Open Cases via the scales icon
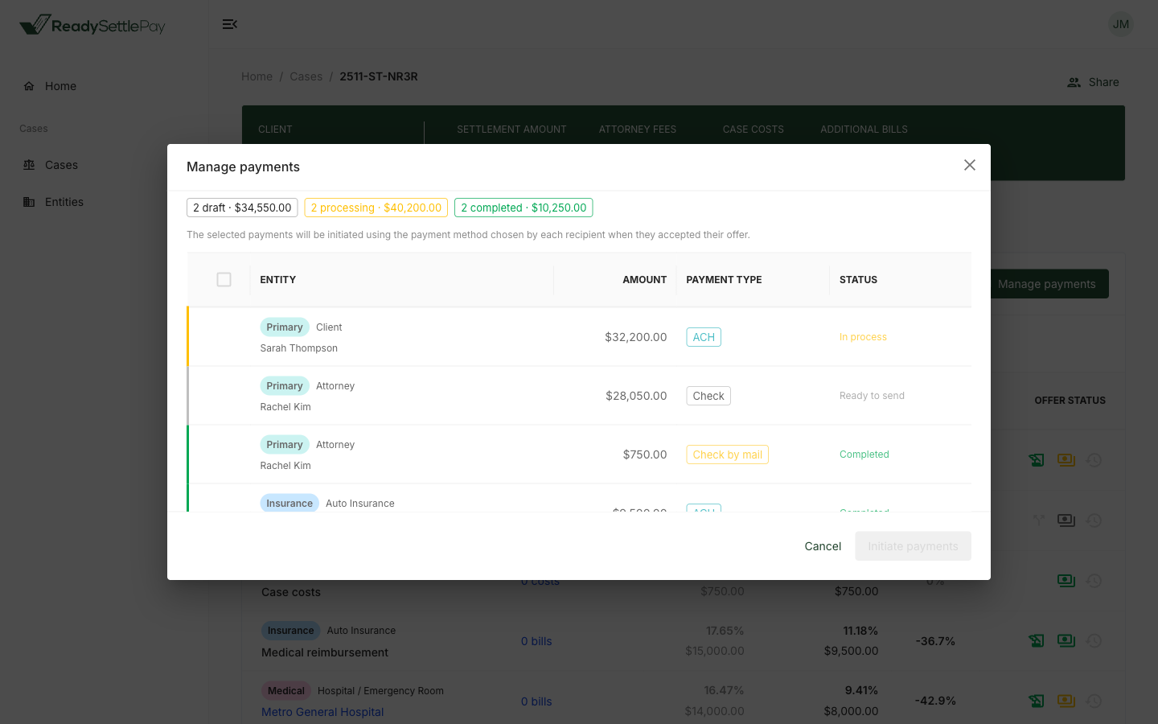This screenshot has width=1158, height=724. (28, 165)
